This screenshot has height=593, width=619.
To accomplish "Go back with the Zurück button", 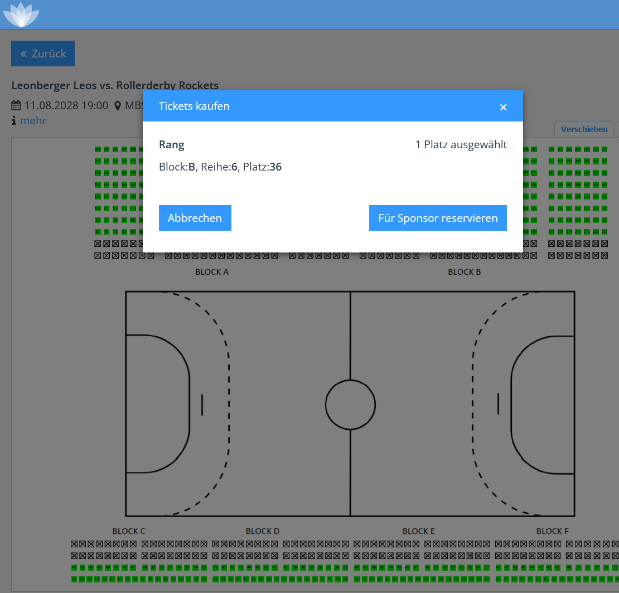I will [x=43, y=54].
